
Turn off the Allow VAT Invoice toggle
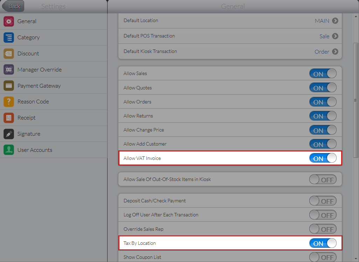point(323,159)
